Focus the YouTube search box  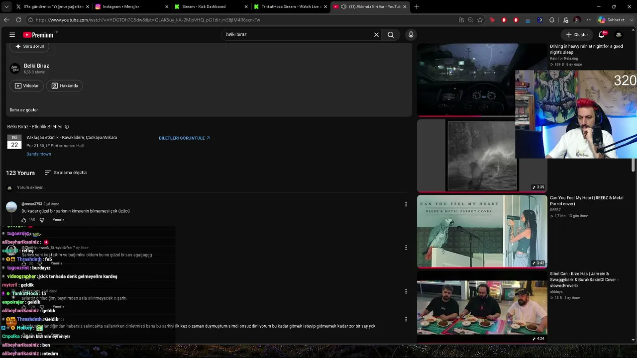point(298,35)
